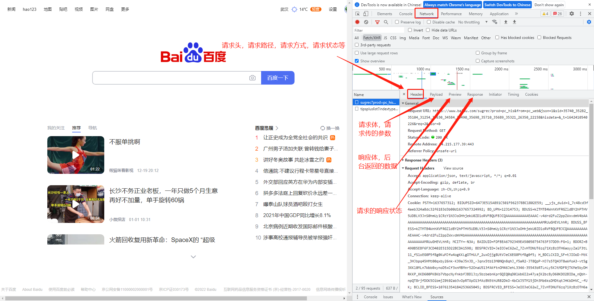Click the network Filter text field
This screenshot has width=594, height=301.
point(379,30)
